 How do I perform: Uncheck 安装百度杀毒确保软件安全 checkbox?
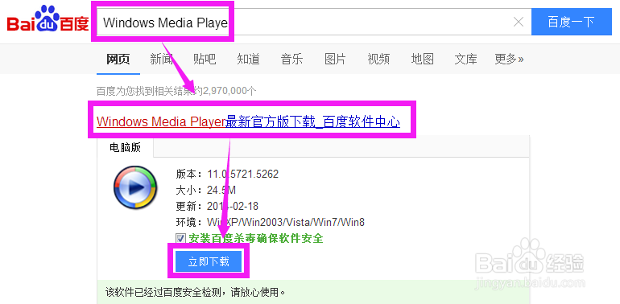pyautogui.click(x=180, y=239)
